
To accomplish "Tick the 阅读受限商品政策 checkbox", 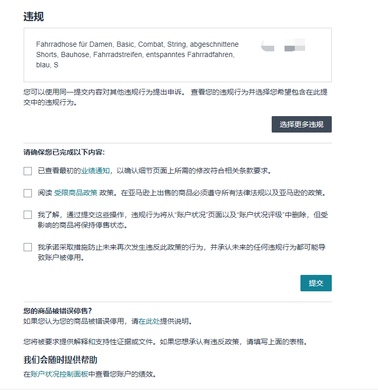I will pyautogui.click(x=28, y=193).
